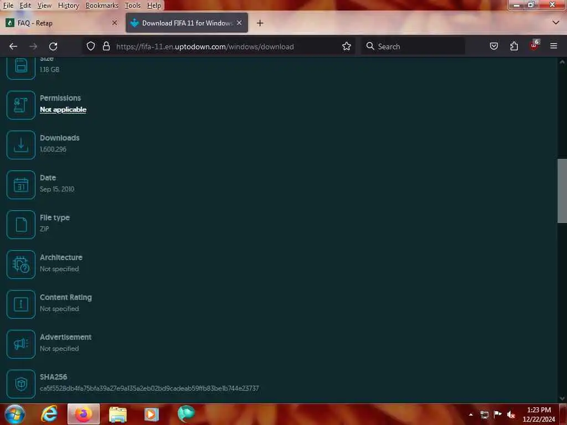Click the muted volume tray icon
The image size is (567, 425).
[511, 414]
